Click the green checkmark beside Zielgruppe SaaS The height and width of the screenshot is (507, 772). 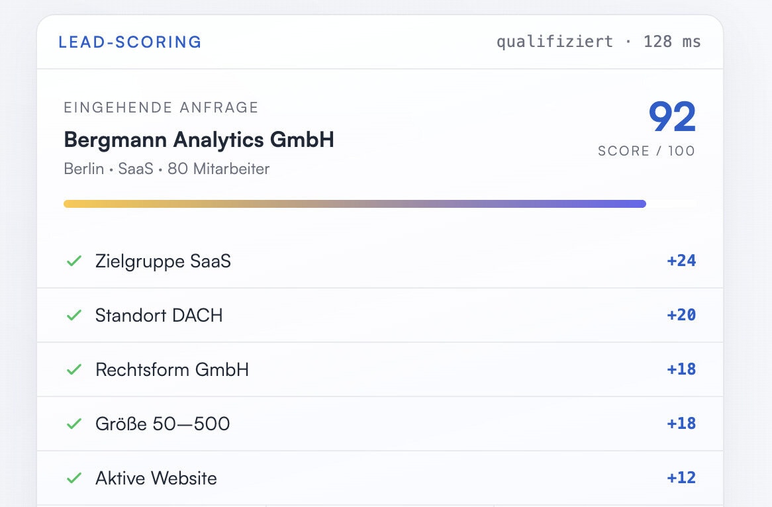click(74, 261)
